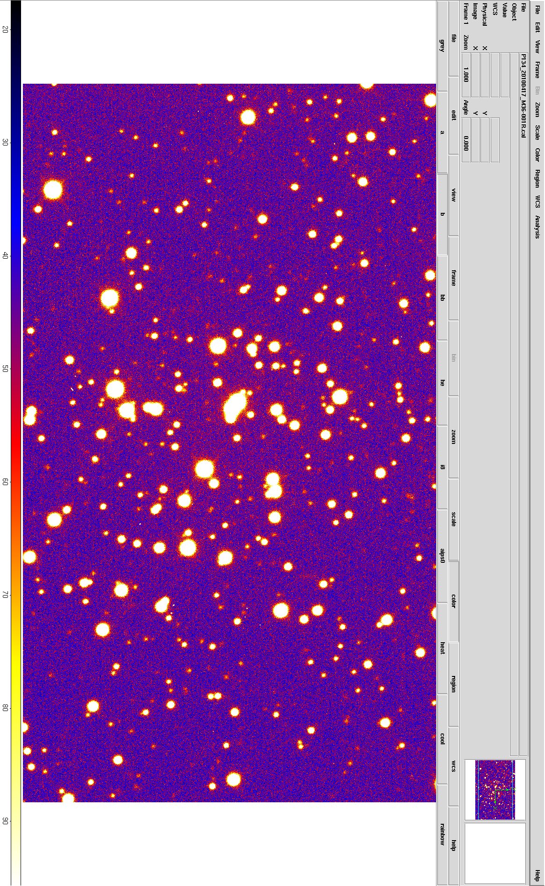Click the colorbar gradient strip
The height and width of the screenshot is (886, 545).
click(15, 443)
